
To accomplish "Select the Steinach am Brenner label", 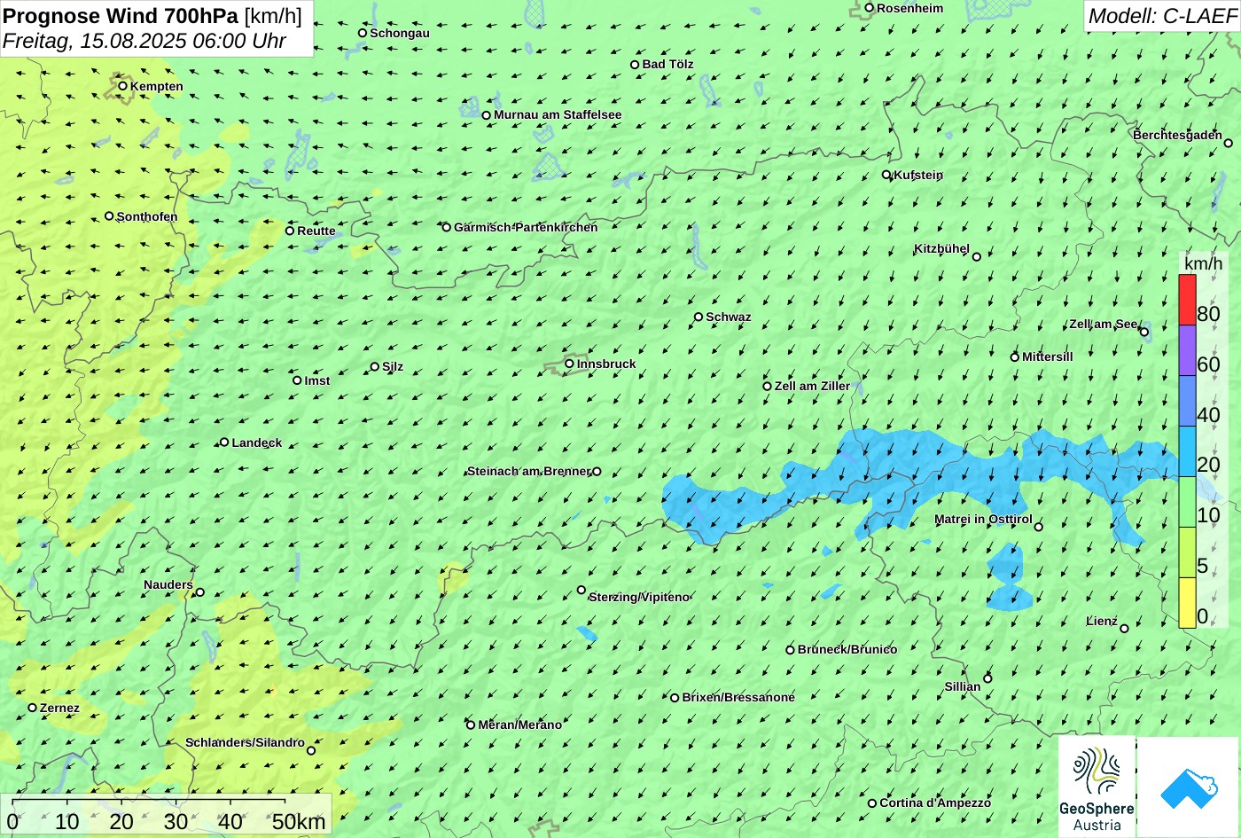I will pos(529,471).
